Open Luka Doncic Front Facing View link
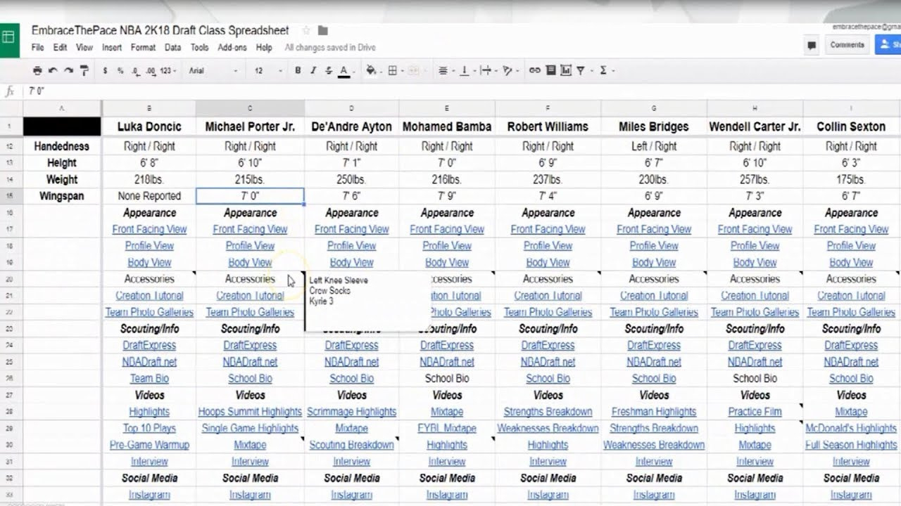Screen dimensions: 901x506 tap(149, 229)
